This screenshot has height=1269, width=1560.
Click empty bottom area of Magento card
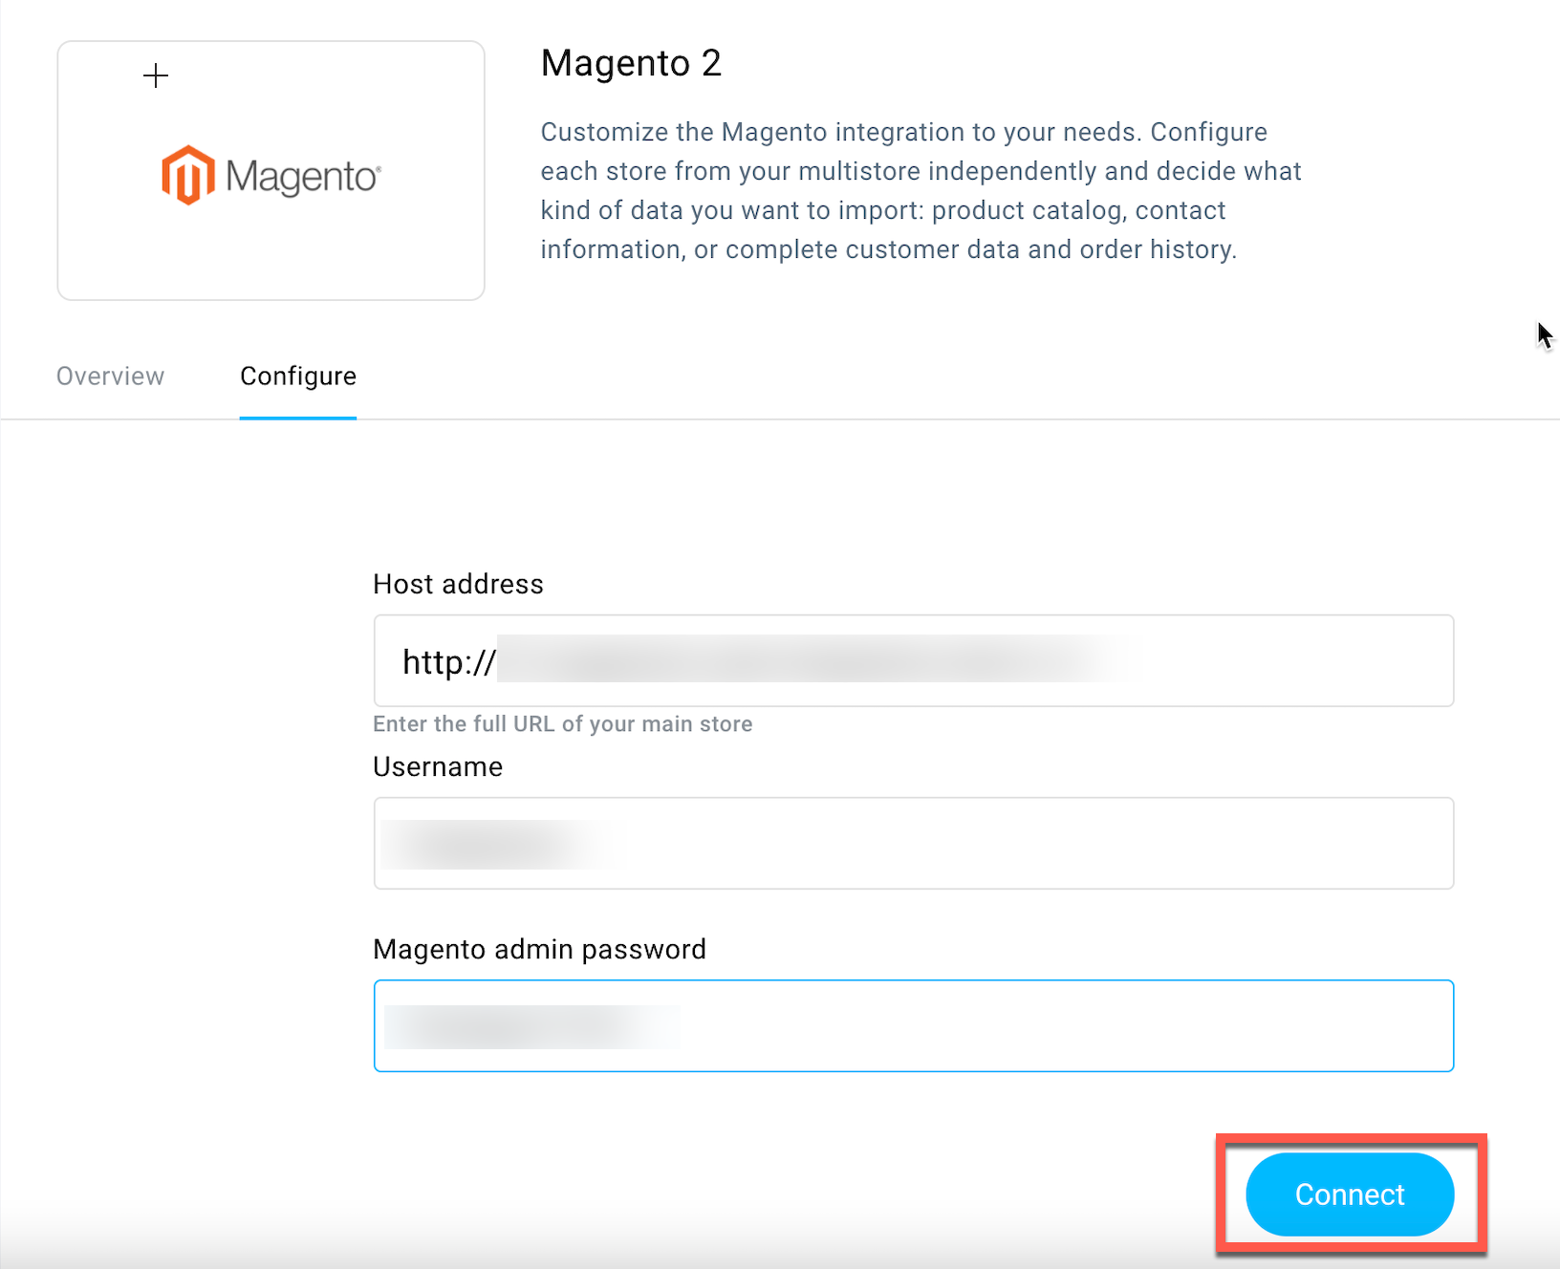click(271, 258)
